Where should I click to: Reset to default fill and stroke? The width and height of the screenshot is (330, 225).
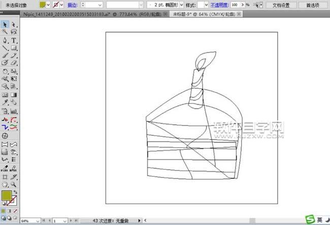(x=4, y=204)
